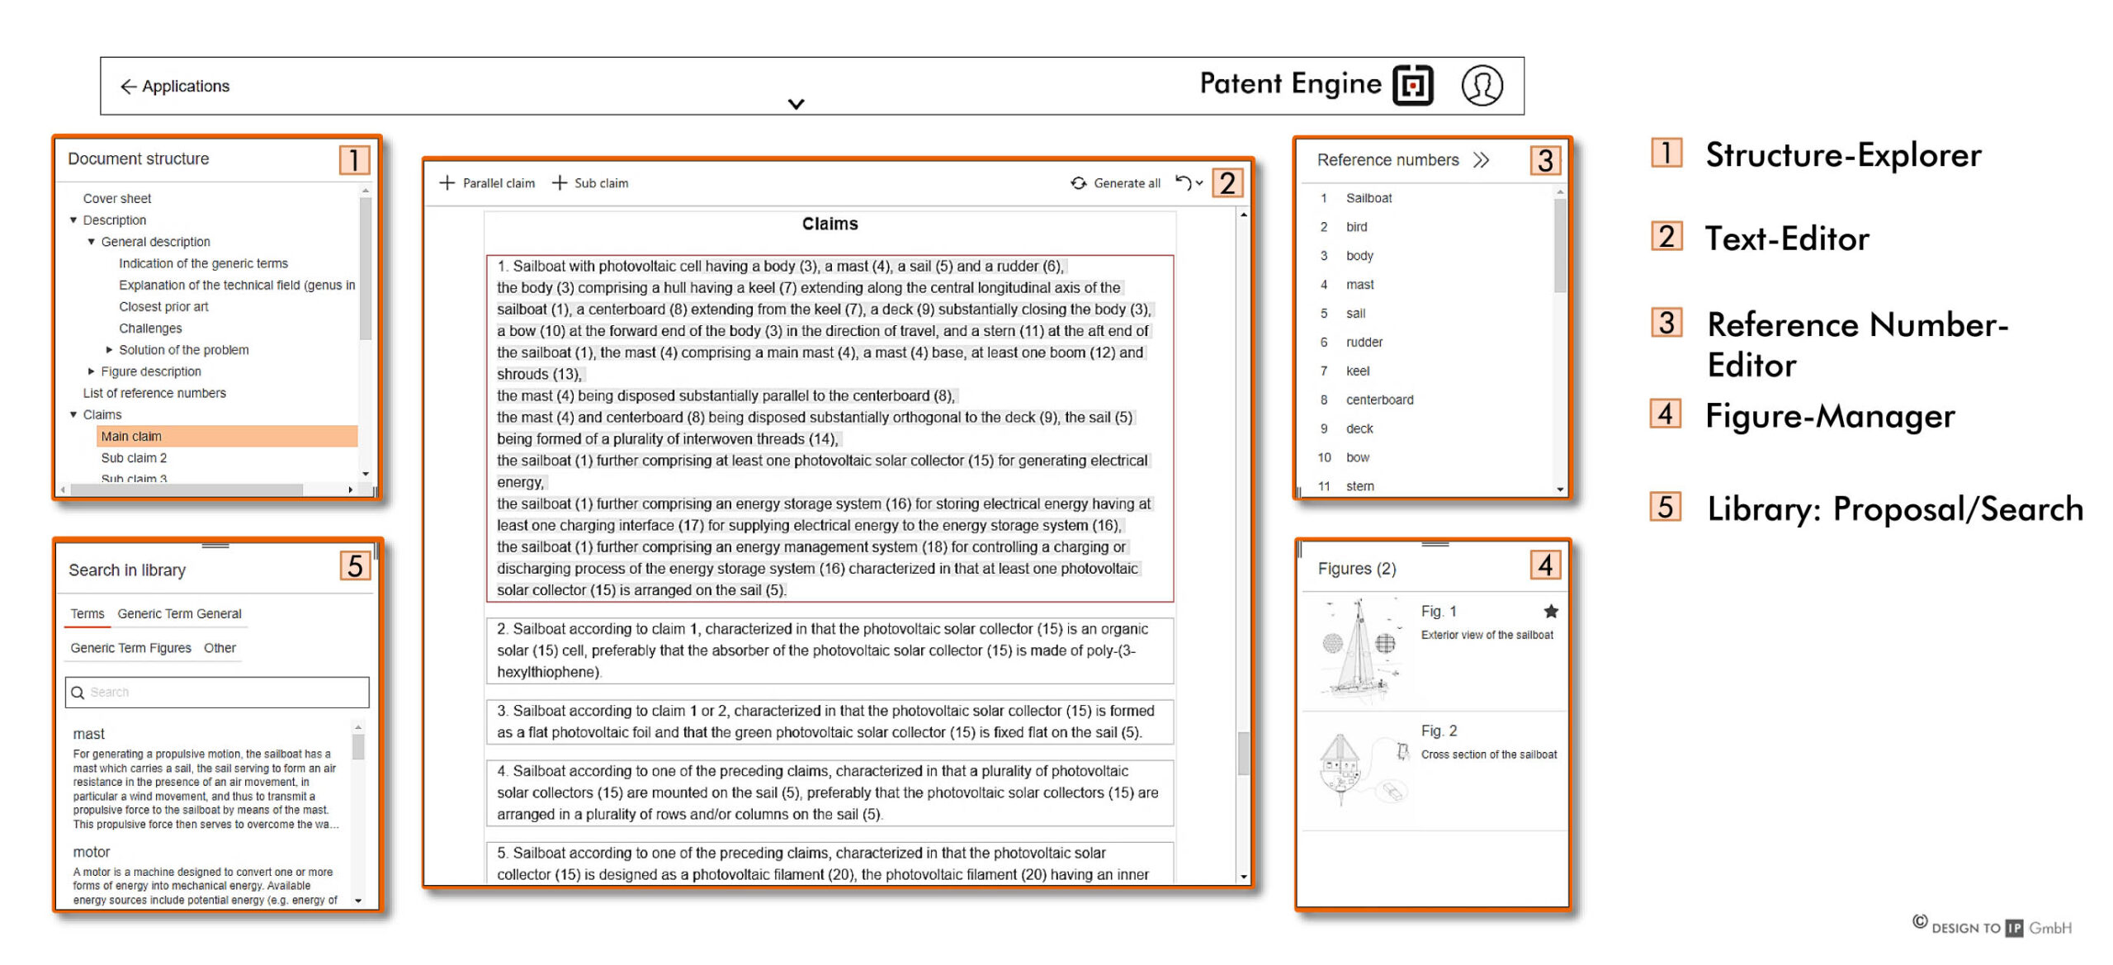Click the text editor vertical scrollbar thumb
2113x965 pixels.
pos(1243,754)
